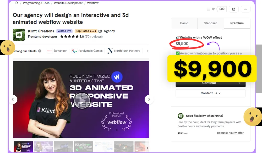Viewport: 262px width, 153px height.
Task: Select the second gallery thumbnail
Action: click(x=43, y=147)
